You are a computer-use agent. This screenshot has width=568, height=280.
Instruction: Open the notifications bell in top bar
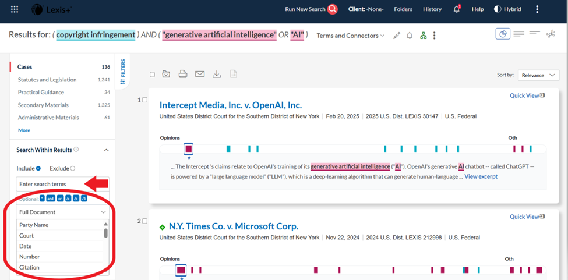(457, 9)
